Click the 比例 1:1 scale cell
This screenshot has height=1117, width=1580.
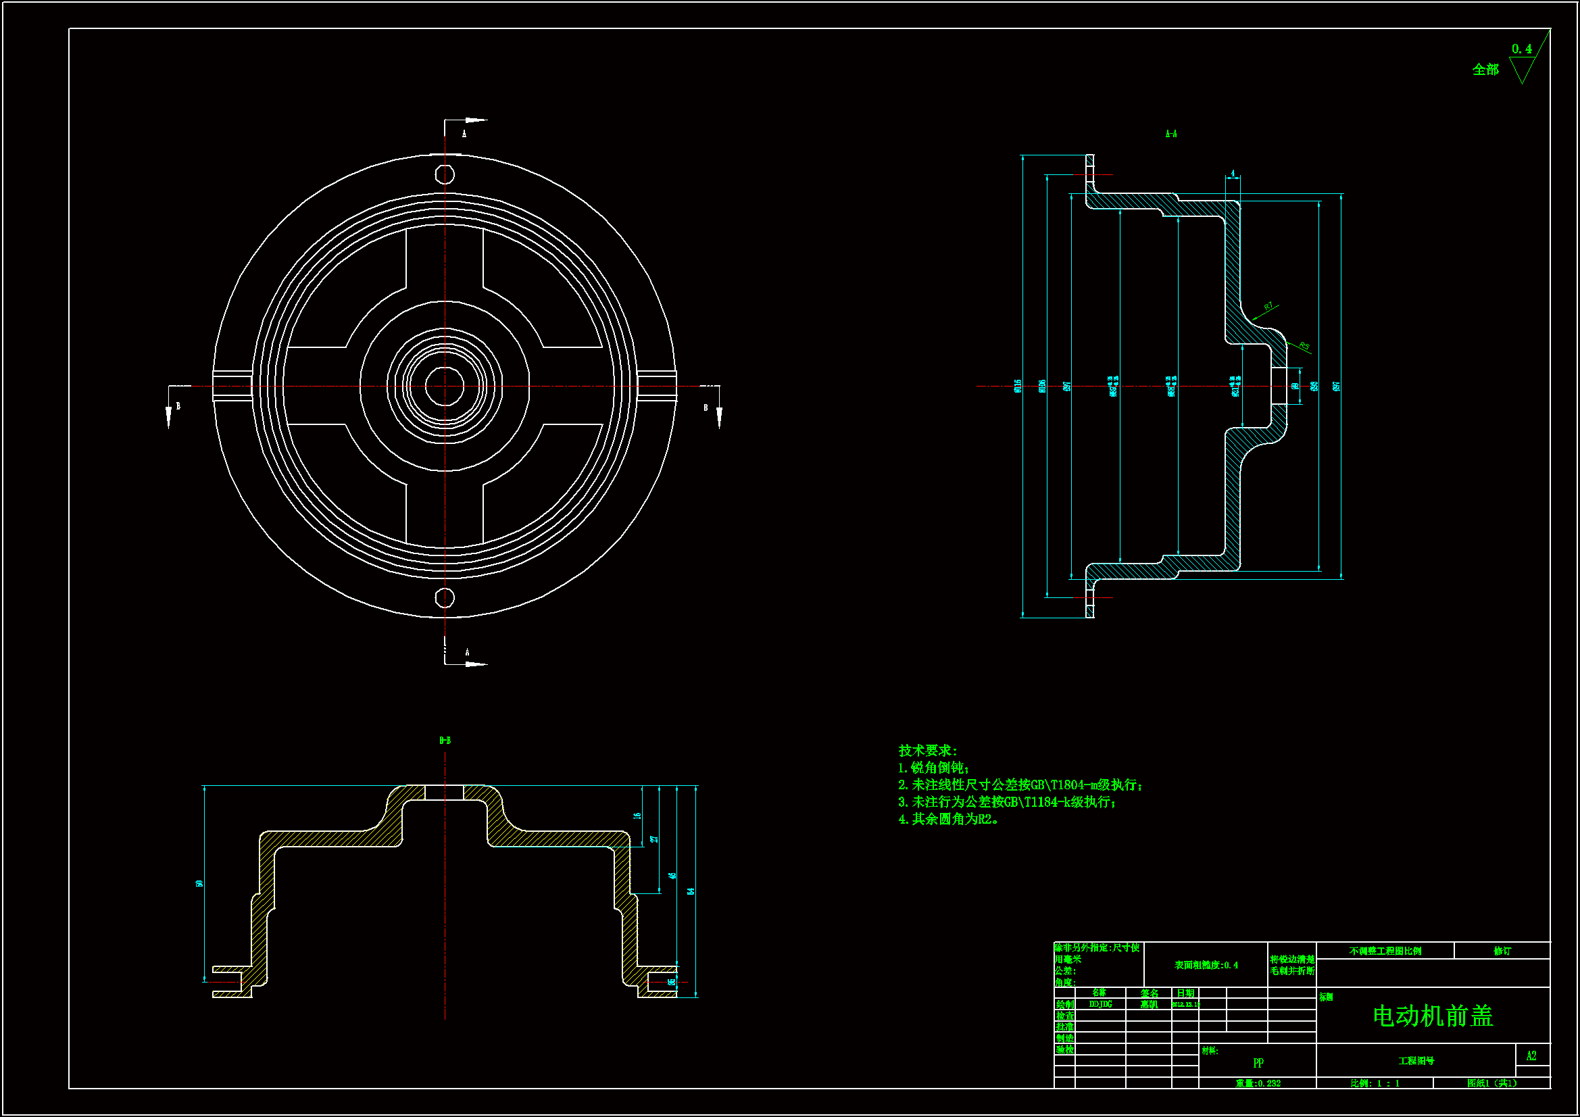(1375, 1083)
